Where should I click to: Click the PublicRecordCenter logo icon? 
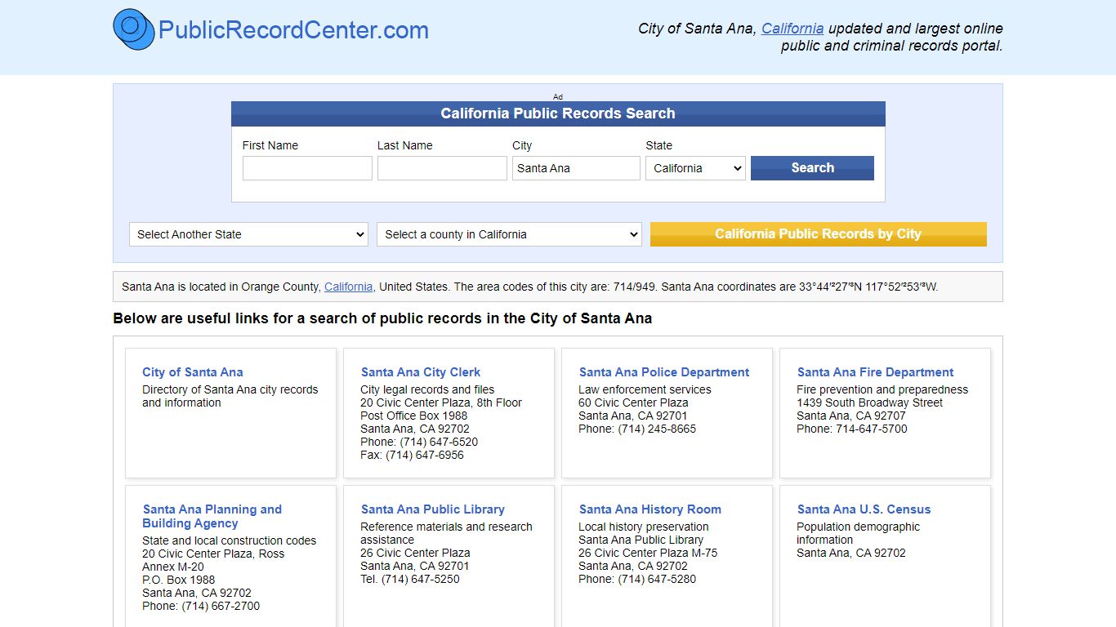click(134, 29)
